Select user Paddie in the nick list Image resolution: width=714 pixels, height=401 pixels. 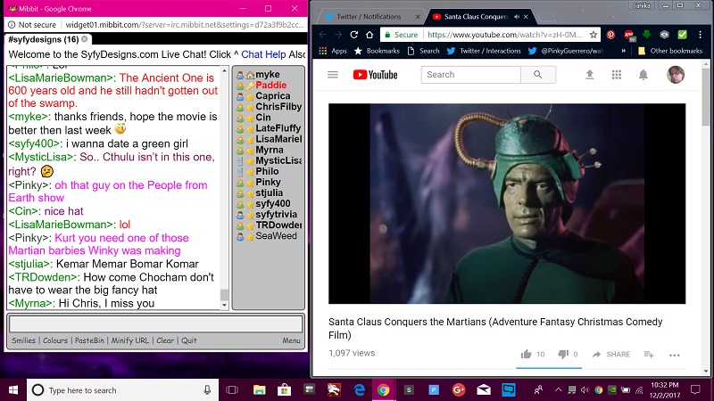point(271,85)
